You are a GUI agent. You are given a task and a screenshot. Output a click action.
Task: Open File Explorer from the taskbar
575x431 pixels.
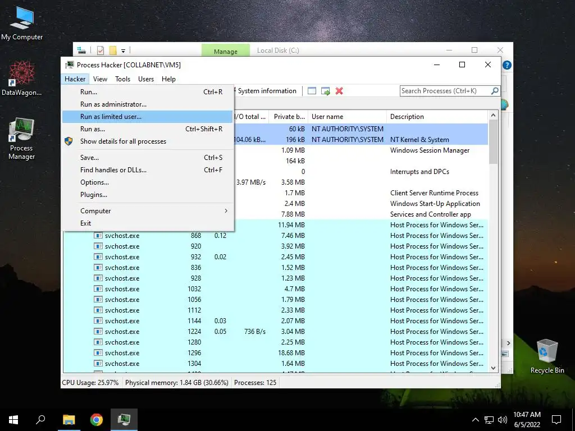(69, 420)
